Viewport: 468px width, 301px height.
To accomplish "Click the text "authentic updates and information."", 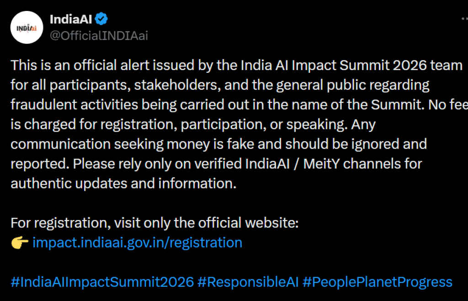I will [123, 183].
